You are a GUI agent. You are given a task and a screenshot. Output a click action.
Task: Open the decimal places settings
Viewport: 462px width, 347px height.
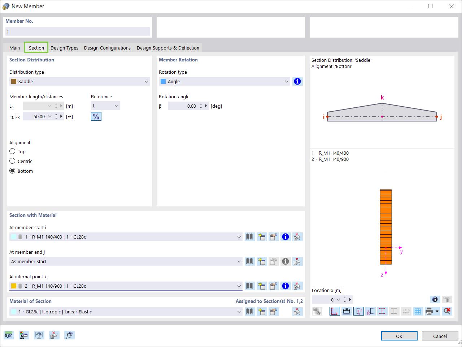click(x=9, y=335)
